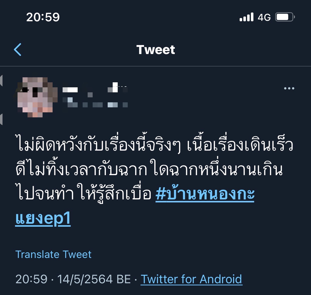Go back using the blue arrow
Image resolution: width=311 pixels, height=295 pixels.
click(18, 50)
